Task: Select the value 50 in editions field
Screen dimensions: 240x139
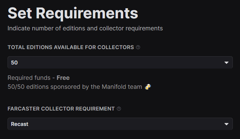Action: pos(14,63)
